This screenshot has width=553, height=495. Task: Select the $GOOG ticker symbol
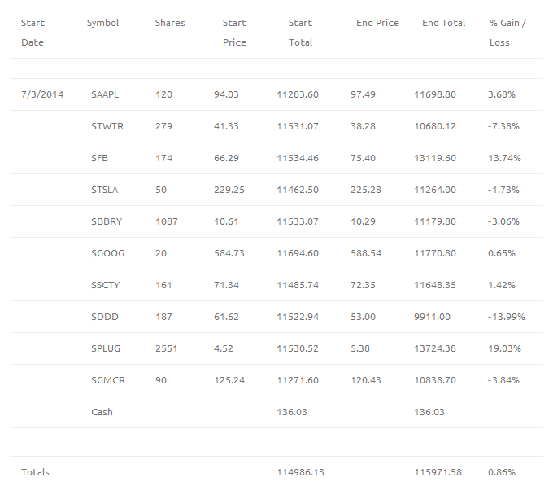(107, 253)
